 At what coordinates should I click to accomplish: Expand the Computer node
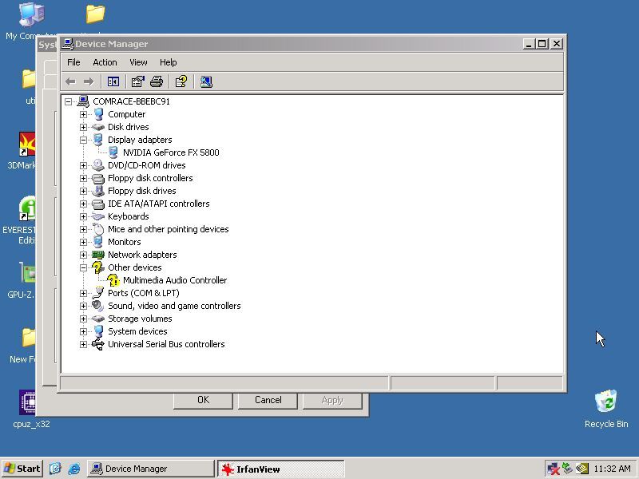point(83,114)
